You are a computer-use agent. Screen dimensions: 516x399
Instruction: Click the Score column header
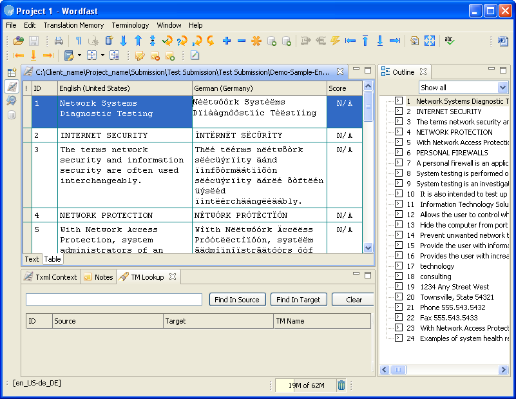345,88
